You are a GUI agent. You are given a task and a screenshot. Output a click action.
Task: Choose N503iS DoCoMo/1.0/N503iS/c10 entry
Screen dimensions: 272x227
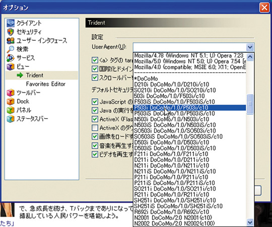pyautogui.click(x=189, y=125)
